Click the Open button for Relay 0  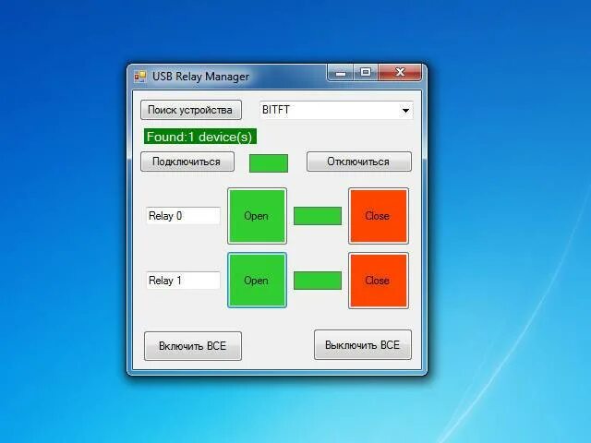(257, 216)
